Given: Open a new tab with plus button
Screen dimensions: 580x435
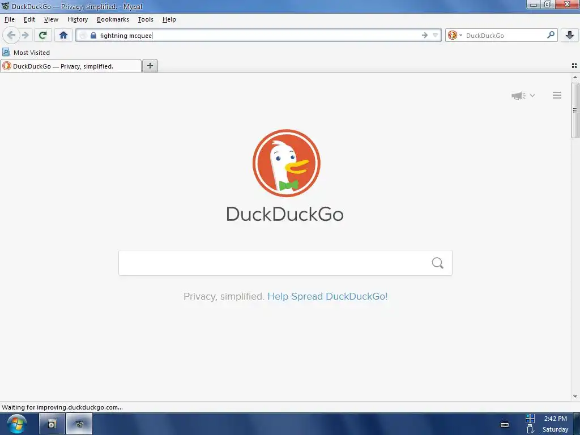Looking at the screenshot, I should click(x=150, y=66).
